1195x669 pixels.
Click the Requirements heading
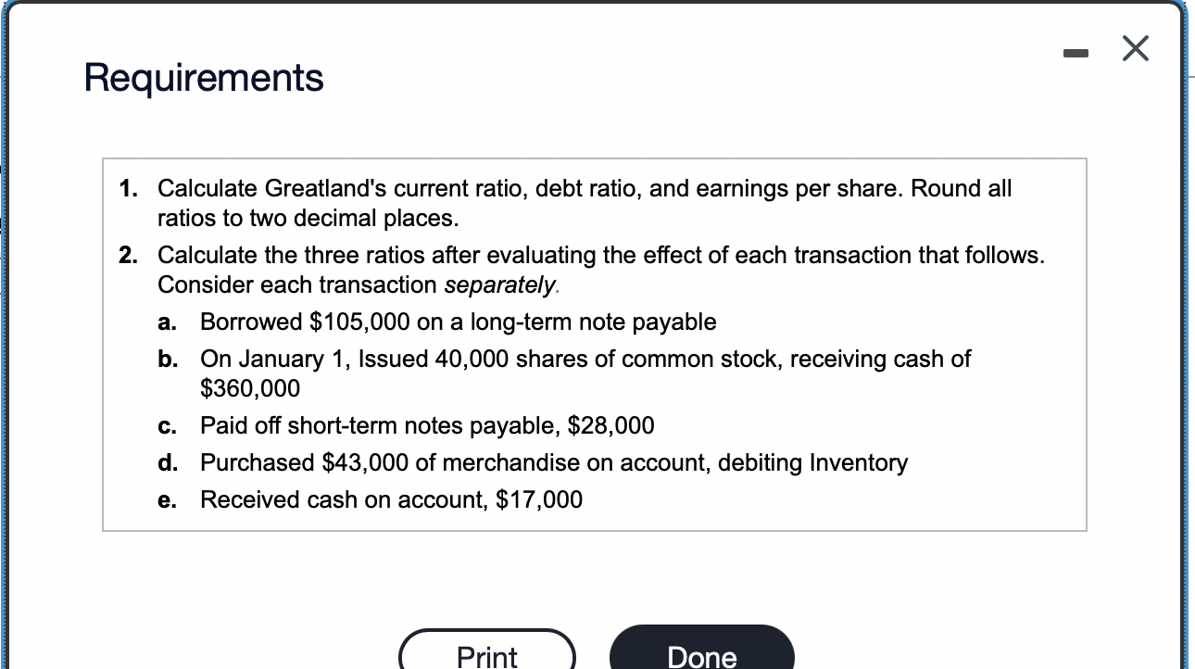[203, 78]
